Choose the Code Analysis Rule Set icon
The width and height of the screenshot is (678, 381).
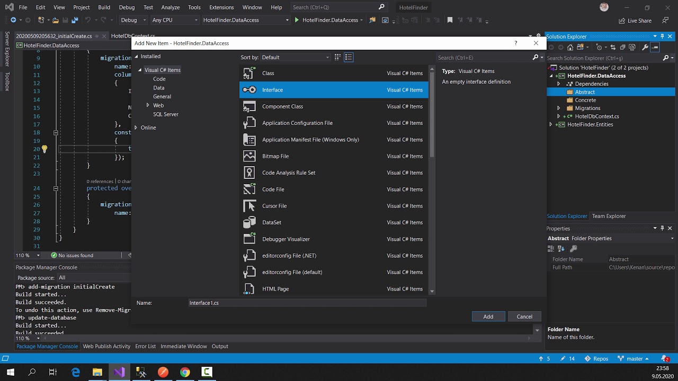[x=249, y=173]
